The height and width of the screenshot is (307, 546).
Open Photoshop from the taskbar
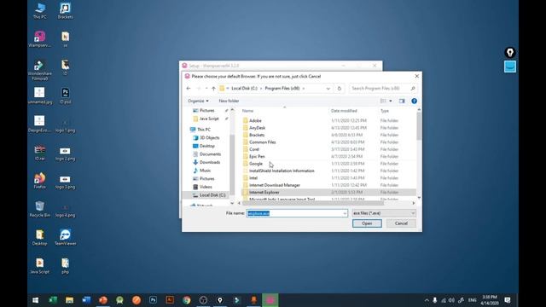pyautogui.click(x=153, y=300)
